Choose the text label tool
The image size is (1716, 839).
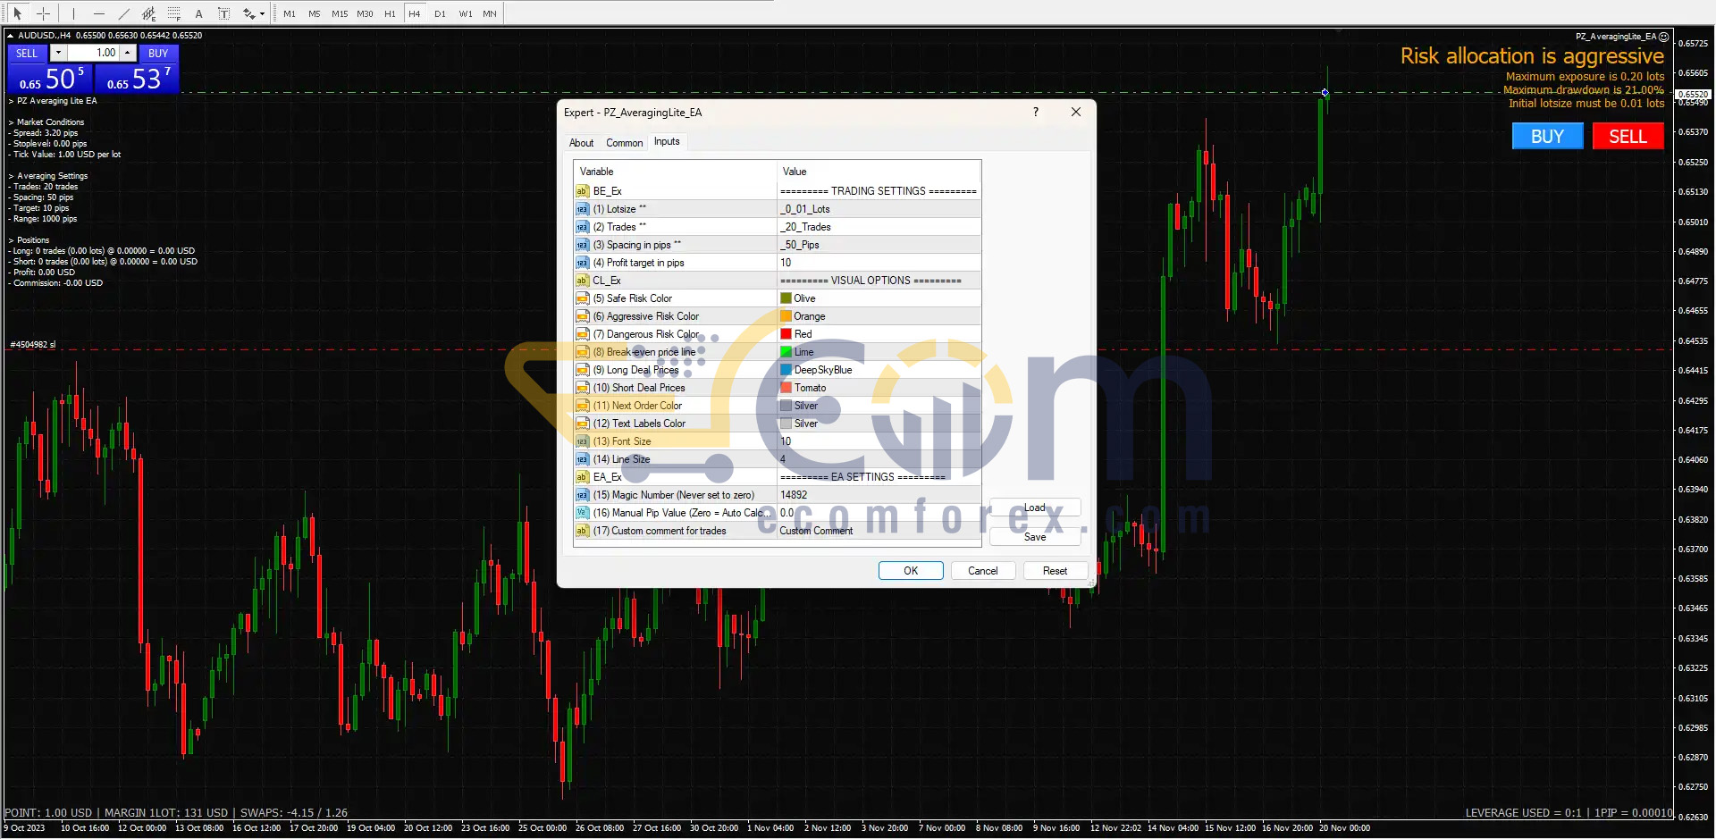point(223,13)
